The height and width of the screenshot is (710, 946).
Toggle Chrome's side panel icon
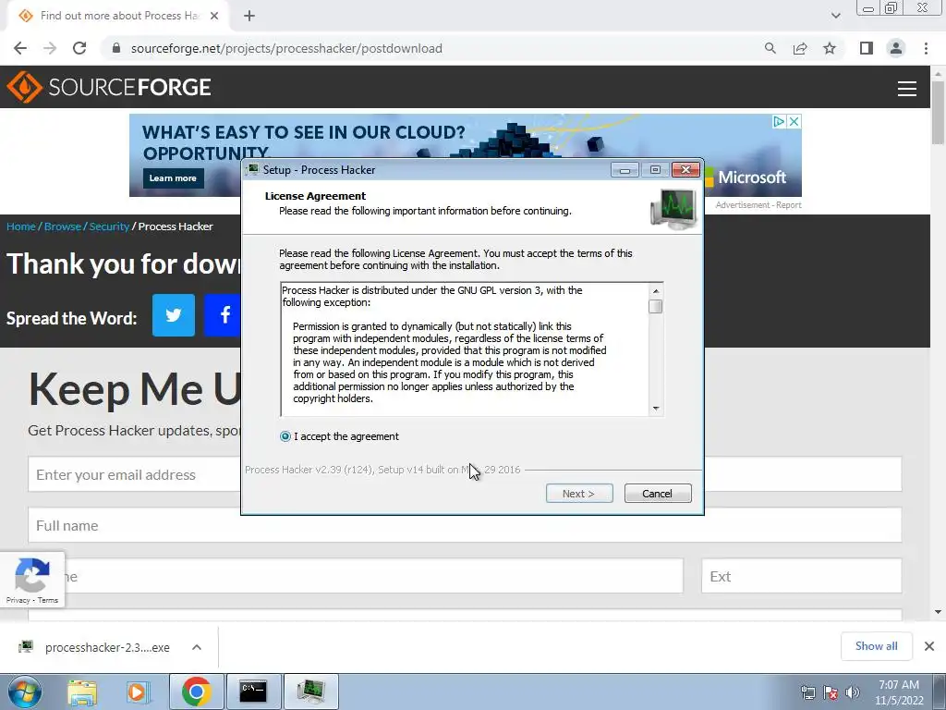tap(867, 48)
